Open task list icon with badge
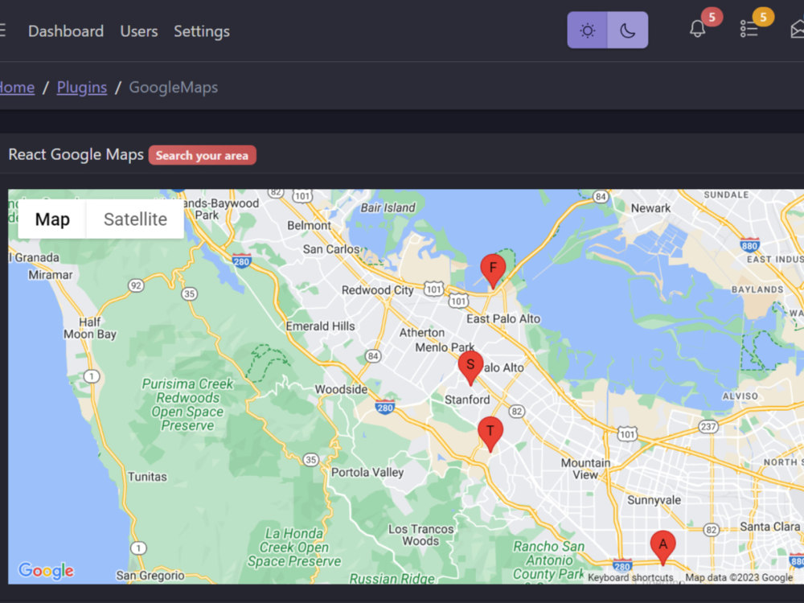 point(749,29)
